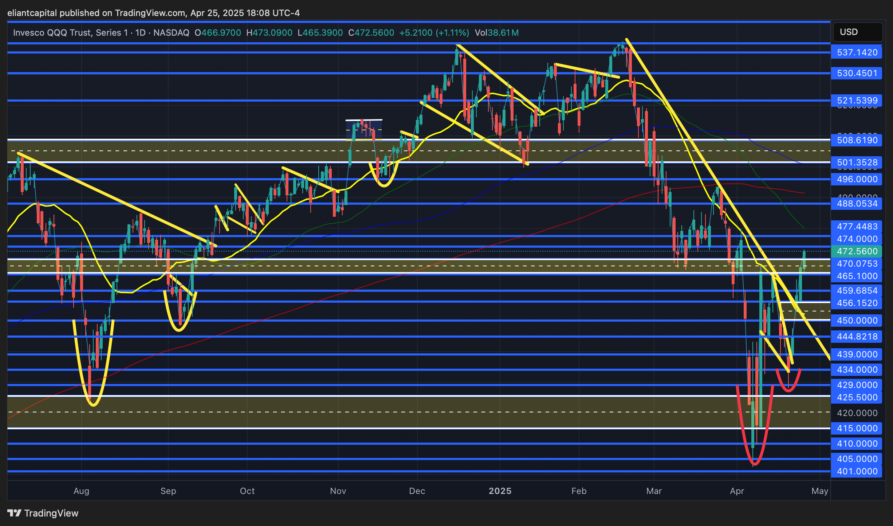Select the 537.1420 price label
This screenshot has height=526, width=893.
coord(857,52)
